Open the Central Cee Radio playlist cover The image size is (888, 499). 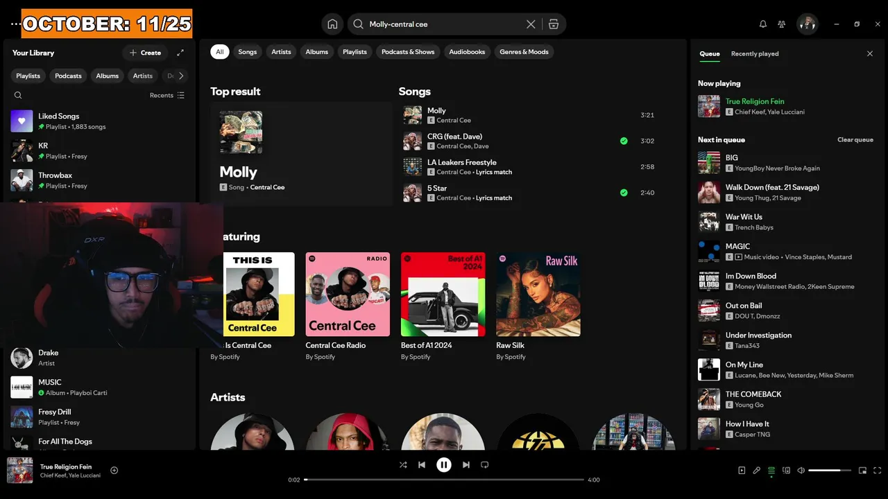click(348, 295)
